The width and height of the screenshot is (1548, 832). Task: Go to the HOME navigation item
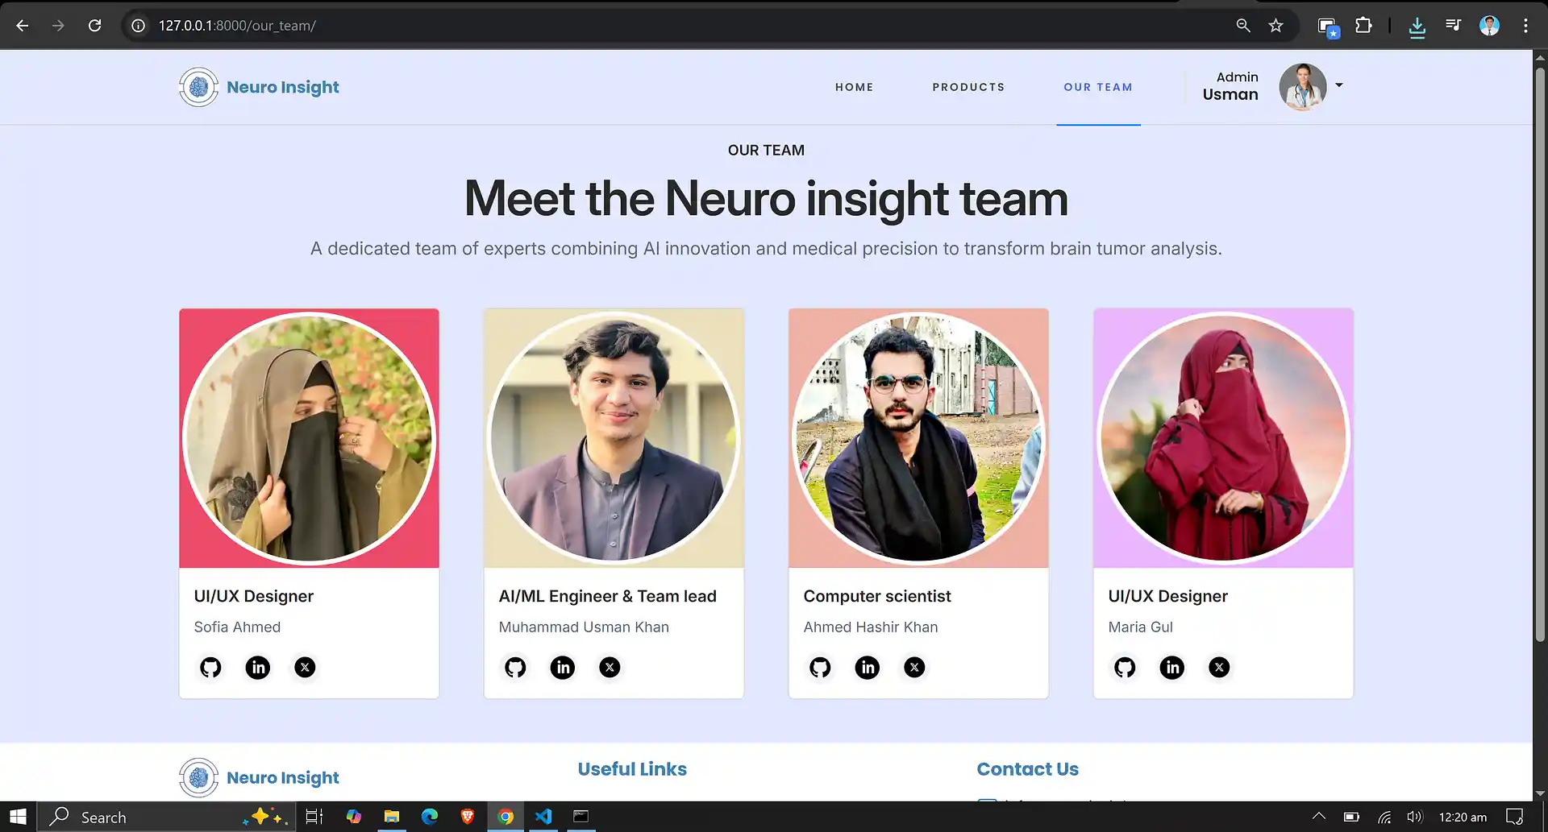pos(854,87)
